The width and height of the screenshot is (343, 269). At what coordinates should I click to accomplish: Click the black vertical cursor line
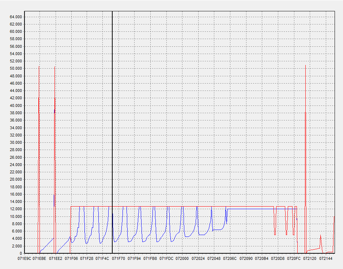click(112, 109)
